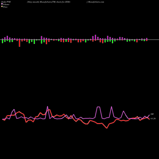Click the last magenta bar on right

point(147,39)
